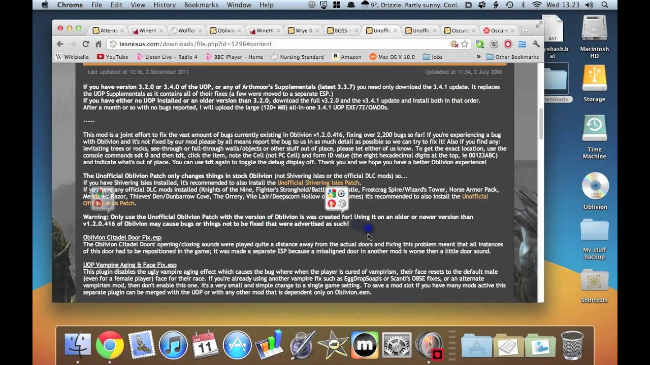Viewport: 650px width, 365px height.
Task: Launch Numbers chart app from the Dock
Action: 269,345
